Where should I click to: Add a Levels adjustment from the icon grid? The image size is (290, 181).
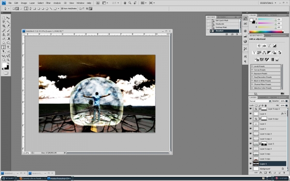pos(264,46)
